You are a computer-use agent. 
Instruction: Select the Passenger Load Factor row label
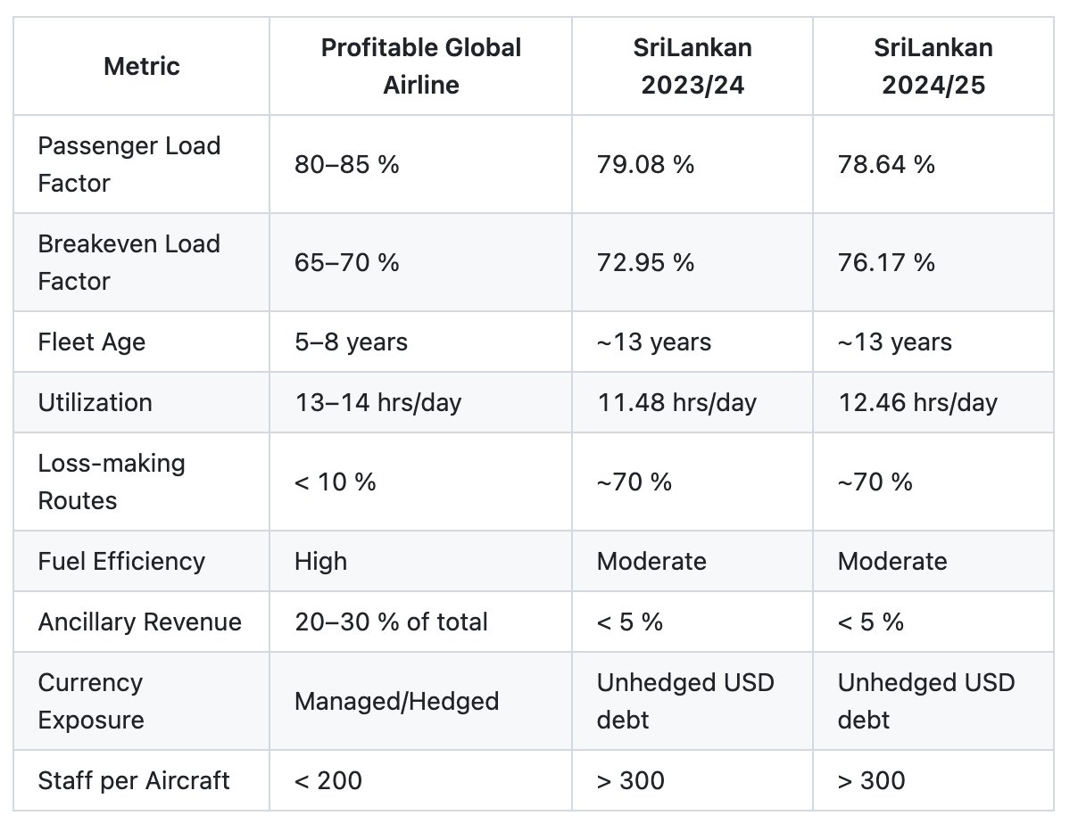pos(129,164)
